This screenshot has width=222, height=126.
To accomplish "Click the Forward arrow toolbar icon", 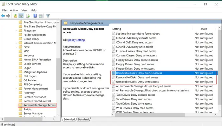I will [8, 16].
